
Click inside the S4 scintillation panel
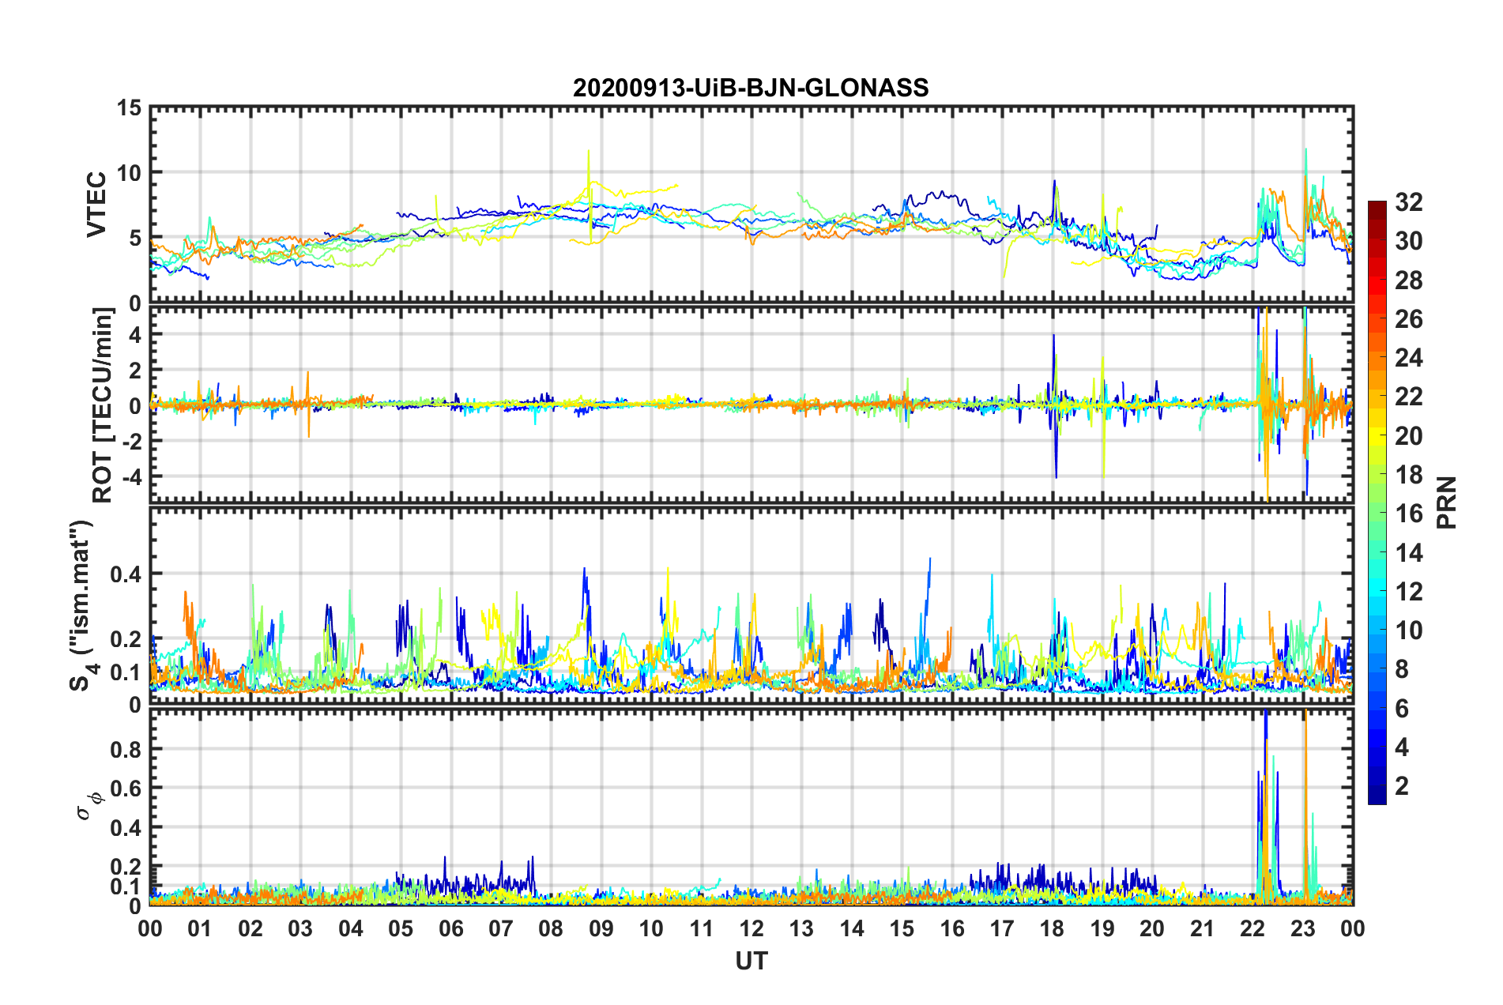pyautogui.click(x=751, y=606)
